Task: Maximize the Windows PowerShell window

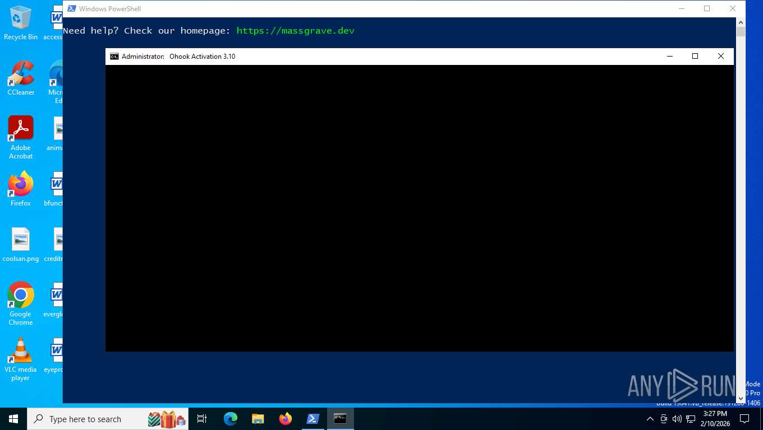Action: pyautogui.click(x=707, y=8)
